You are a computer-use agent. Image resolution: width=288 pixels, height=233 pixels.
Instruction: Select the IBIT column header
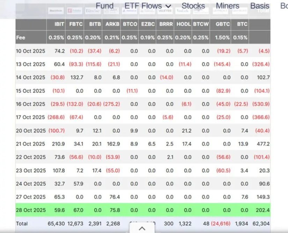[59, 24]
